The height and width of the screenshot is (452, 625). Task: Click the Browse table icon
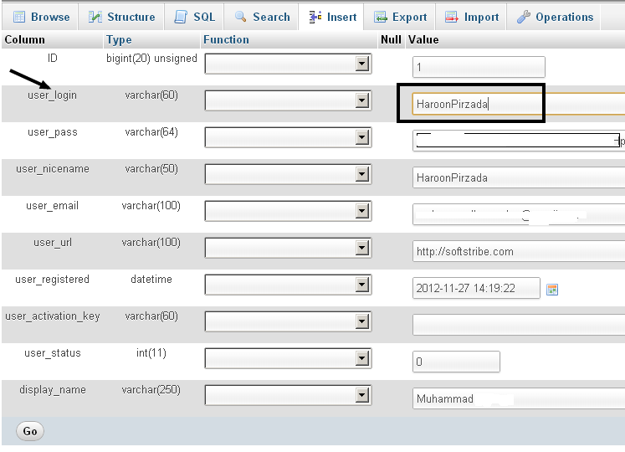pyautogui.click(x=19, y=17)
